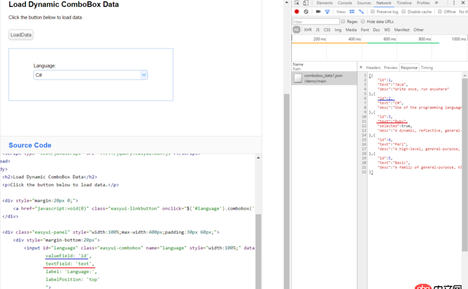Screen dimensions: 468x289
Task: Click the network Filter text field
Action: pyautogui.click(x=316, y=22)
